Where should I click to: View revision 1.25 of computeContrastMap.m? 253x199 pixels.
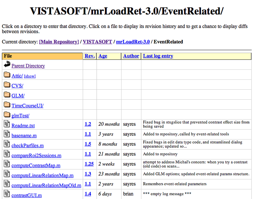click(89, 164)
